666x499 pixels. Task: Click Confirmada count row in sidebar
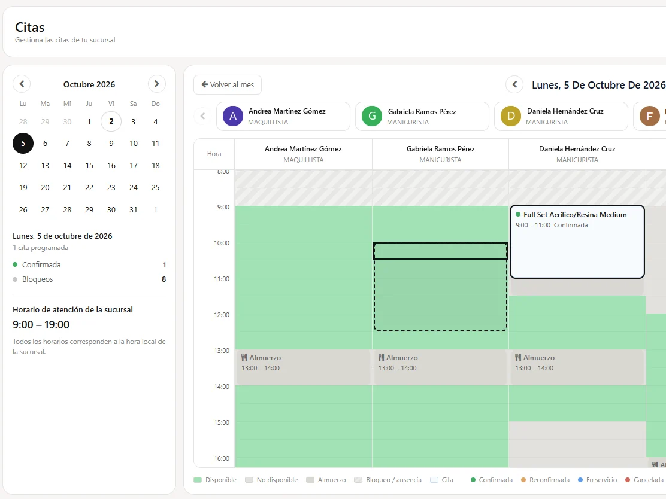[89, 265]
